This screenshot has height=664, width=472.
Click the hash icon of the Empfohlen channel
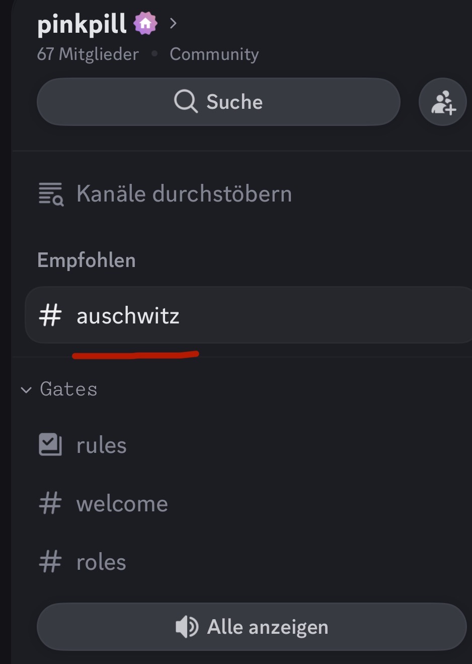coord(50,316)
